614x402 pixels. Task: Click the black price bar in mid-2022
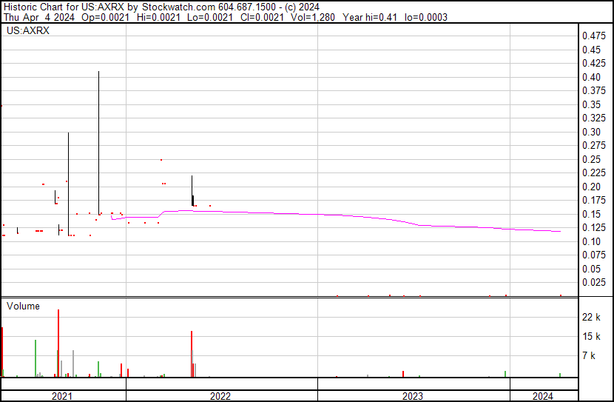click(192, 191)
